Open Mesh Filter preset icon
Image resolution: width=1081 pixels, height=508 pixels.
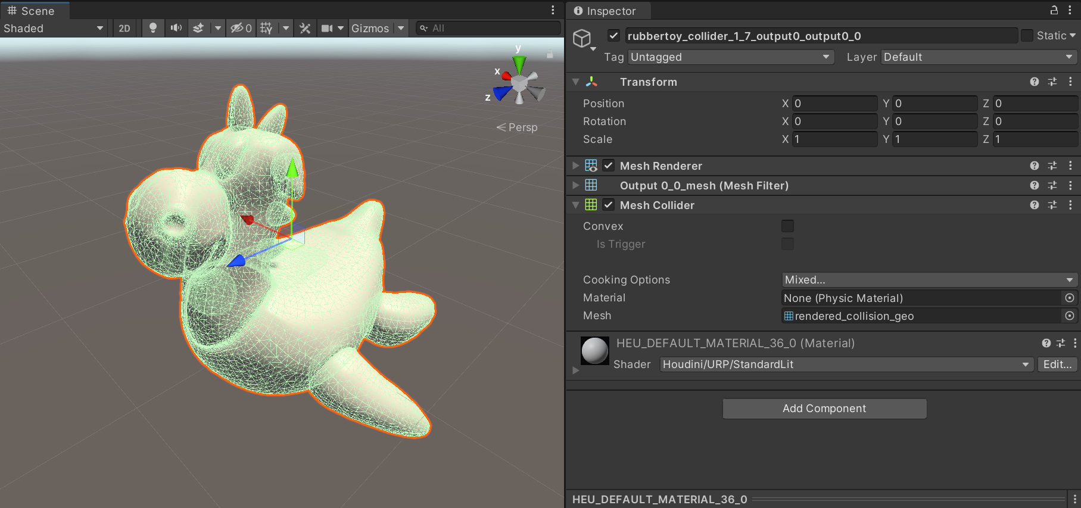tap(1052, 186)
